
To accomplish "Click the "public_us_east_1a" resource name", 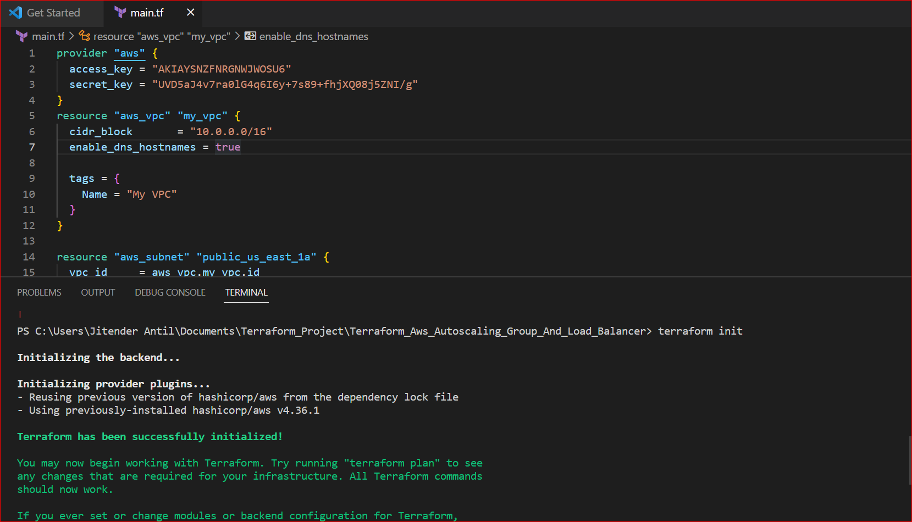I will tap(256, 257).
